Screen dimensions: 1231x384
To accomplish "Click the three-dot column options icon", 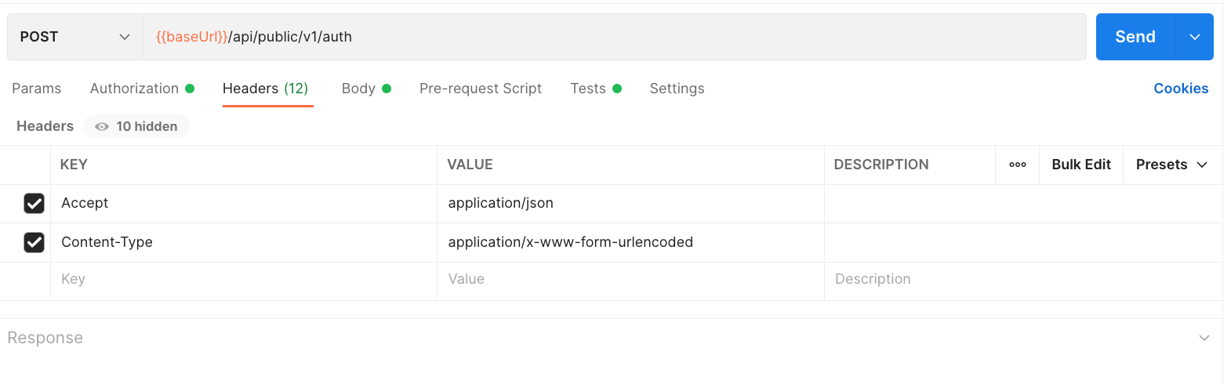I will tap(1017, 165).
